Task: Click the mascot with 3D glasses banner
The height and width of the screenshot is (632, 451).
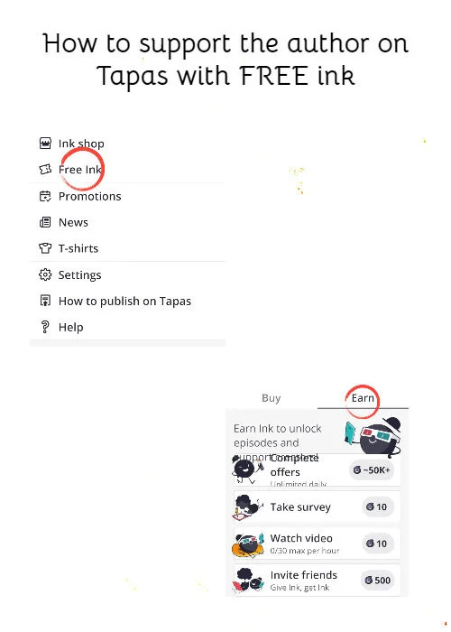Action: (373, 437)
